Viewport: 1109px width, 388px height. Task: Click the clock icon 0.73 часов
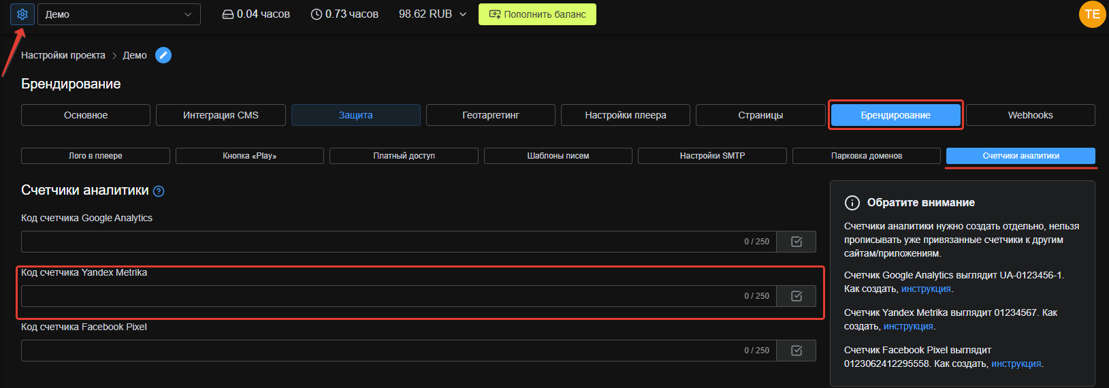click(x=317, y=14)
